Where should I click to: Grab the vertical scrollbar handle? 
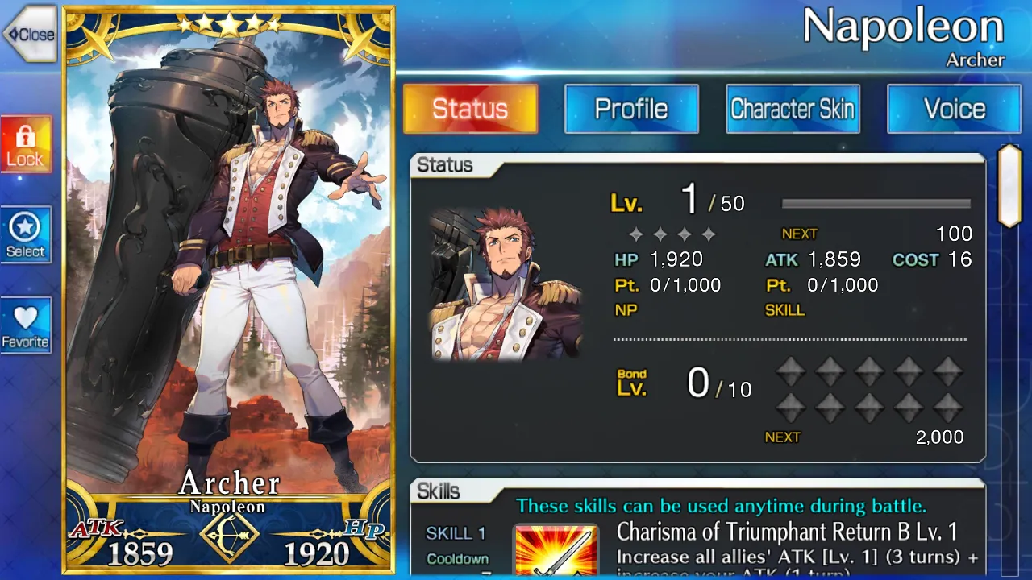(1009, 186)
